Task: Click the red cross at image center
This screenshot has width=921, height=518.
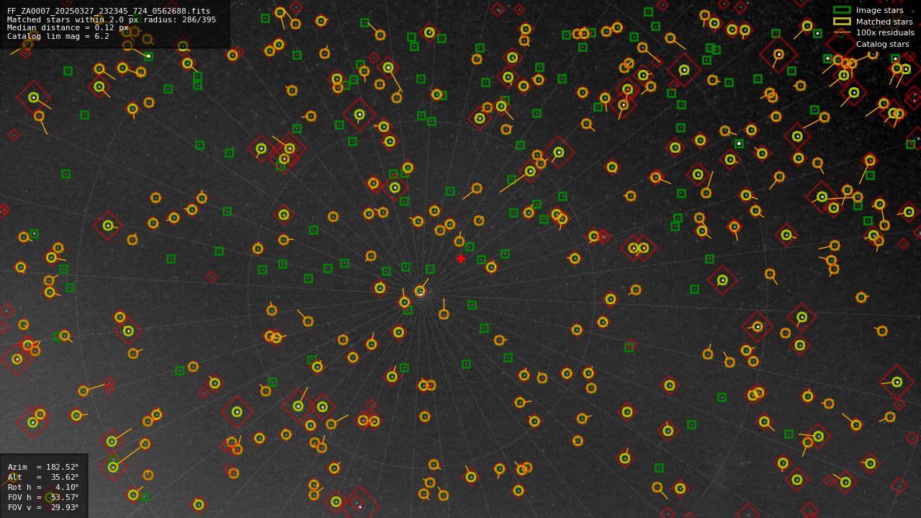Action: (461, 259)
